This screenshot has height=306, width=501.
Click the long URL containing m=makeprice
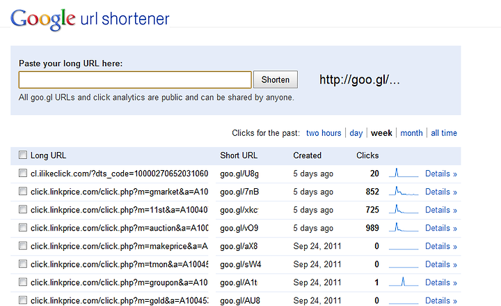point(119,246)
